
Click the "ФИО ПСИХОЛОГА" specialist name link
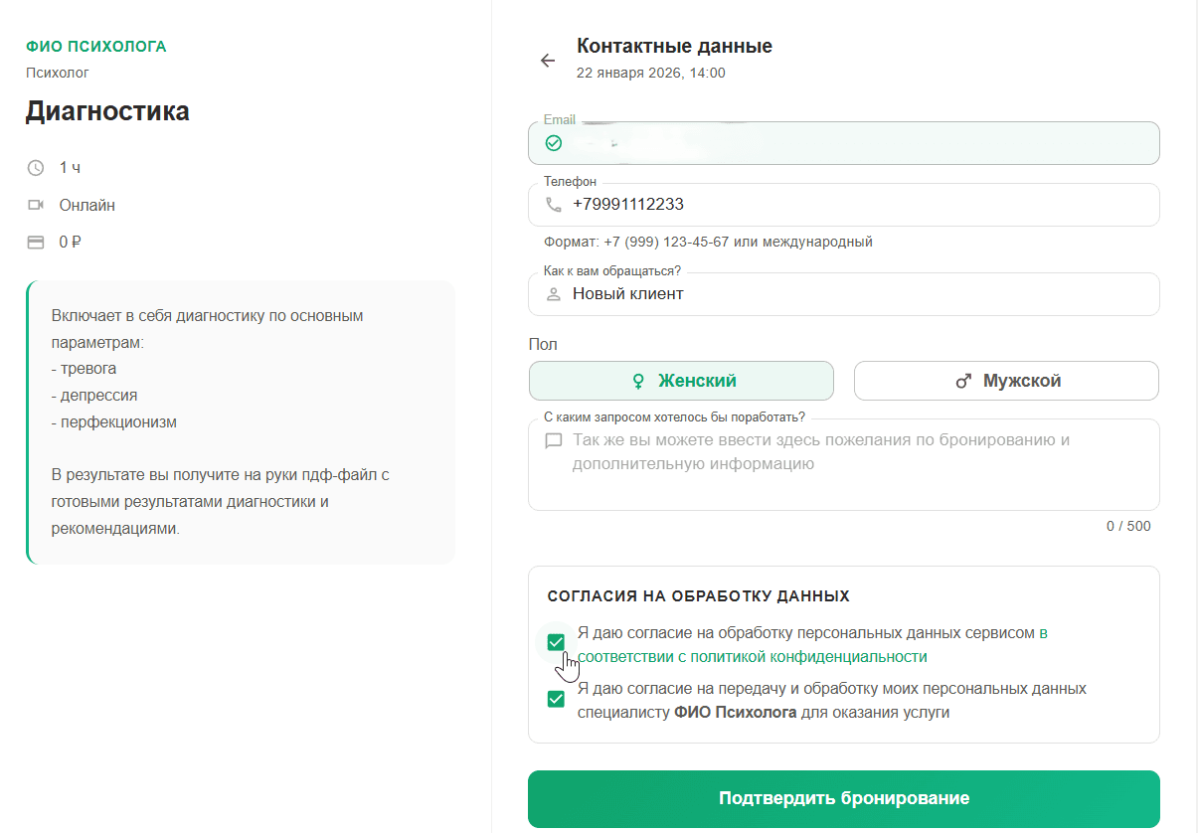[95, 46]
